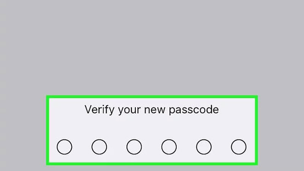Click the top edge of the green highlight border
This screenshot has width=304, height=171.
point(152,97)
